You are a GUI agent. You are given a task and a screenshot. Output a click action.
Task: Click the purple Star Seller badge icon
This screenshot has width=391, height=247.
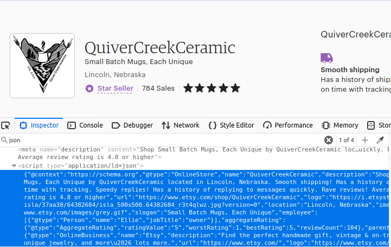coord(89,88)
